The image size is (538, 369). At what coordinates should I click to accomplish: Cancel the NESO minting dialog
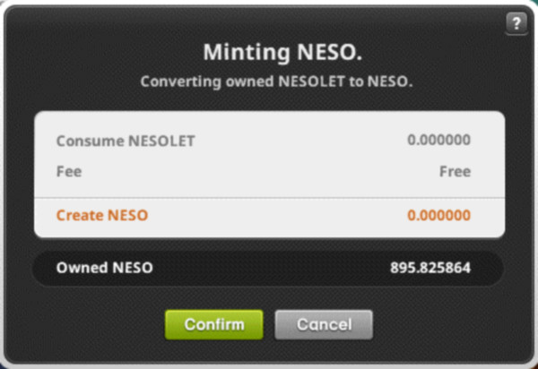pyautogui.click(x=323, y=324)
